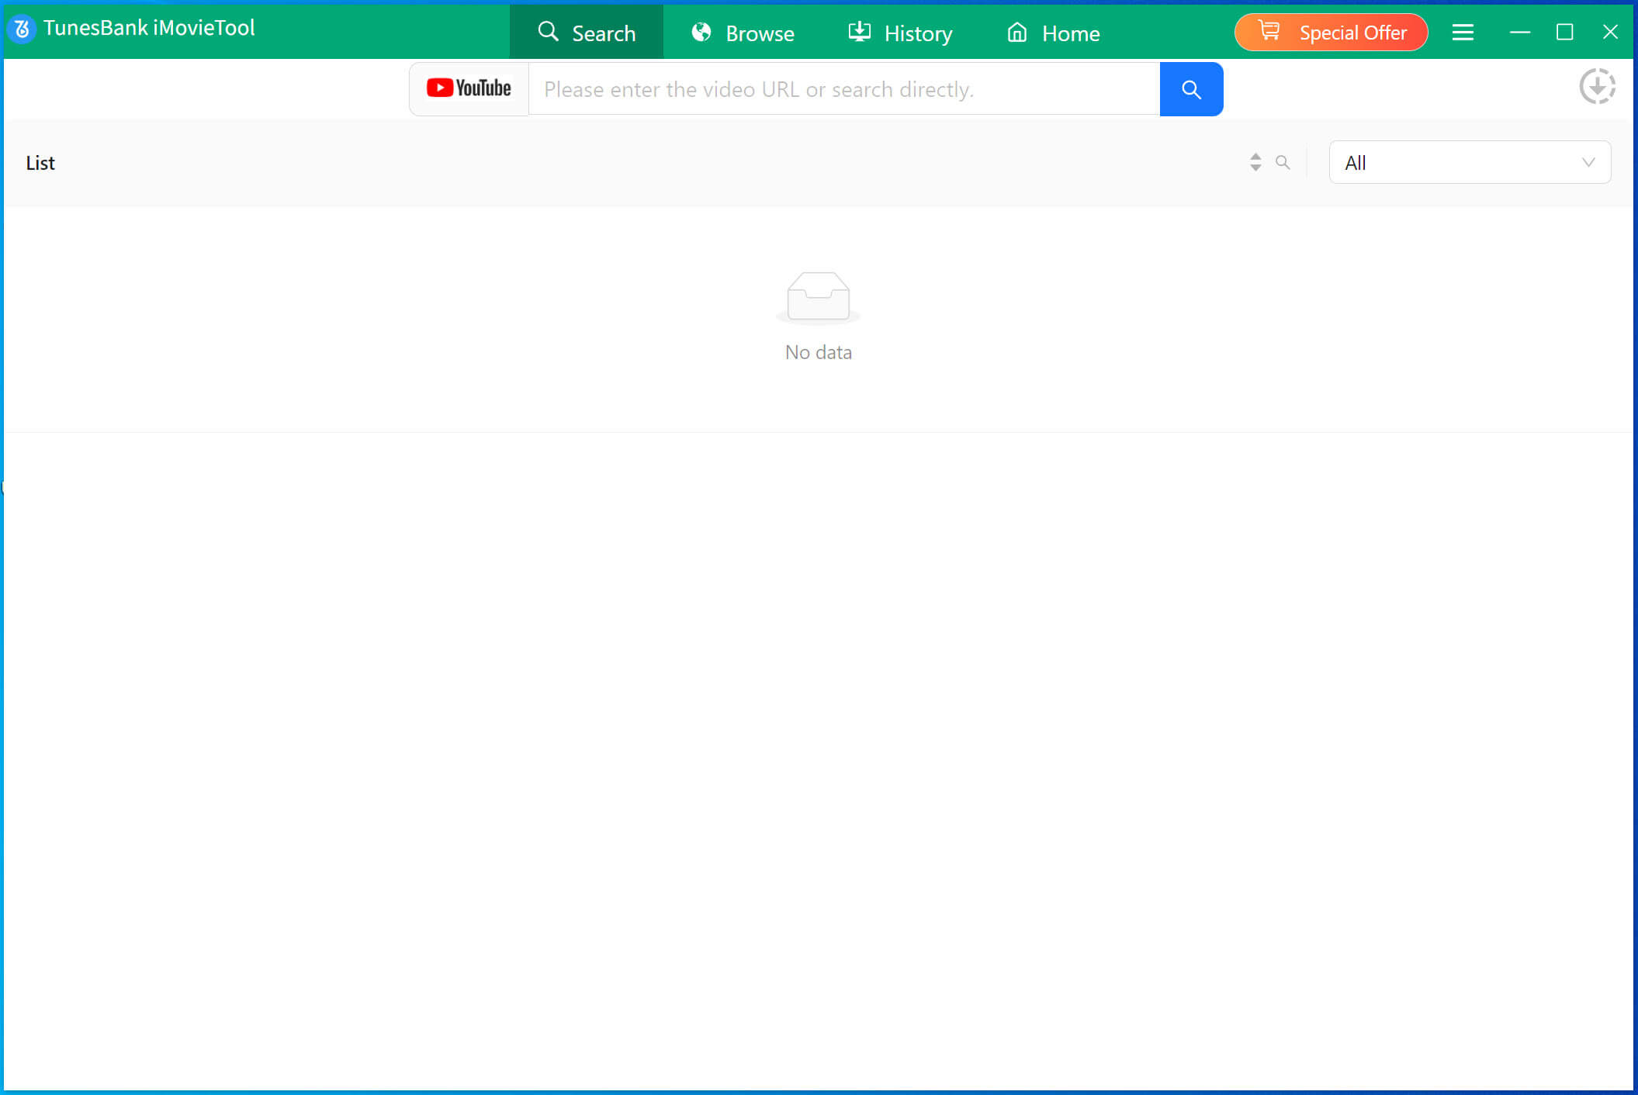The width and height of the screenshot is (1638, 1095).
Task: Click the List header label
Action: 40,163
